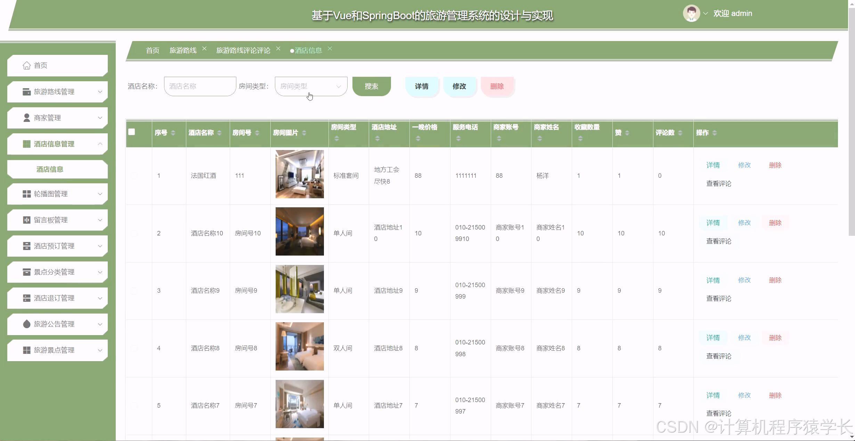This screenshot has width=855, height=441.
Task: Open the user menu arrow beside avatar
Action: tap(706, 14)
